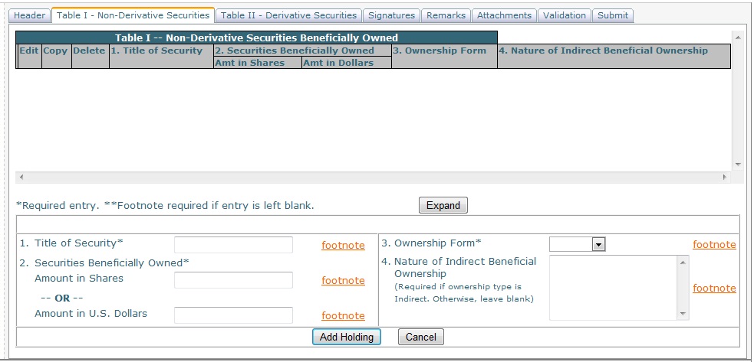Click the Nature of Indirect Beneficial Ownership textarea
The width and height of the screenshot is (754, 362).
613,287
